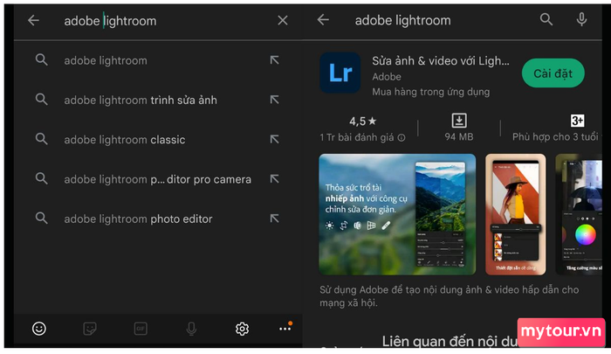Fill query arrow for 'classic' row
Image resolution: width=611 pixels, height=354 pixels.
point(274,139)
